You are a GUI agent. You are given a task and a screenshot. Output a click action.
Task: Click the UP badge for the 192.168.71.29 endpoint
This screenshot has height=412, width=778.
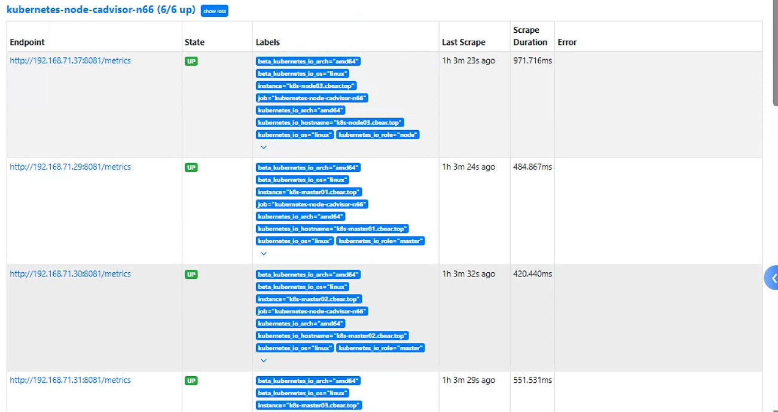click(x=191, y=168)
